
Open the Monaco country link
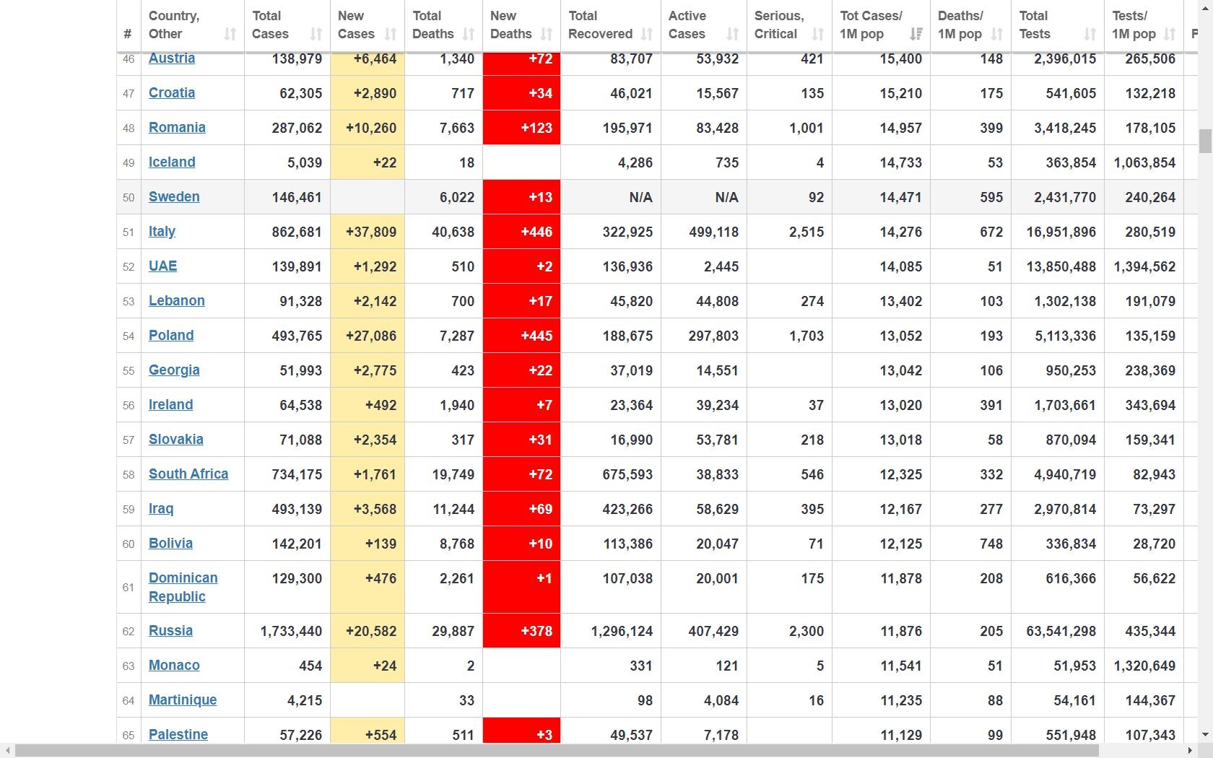(174, 666)
